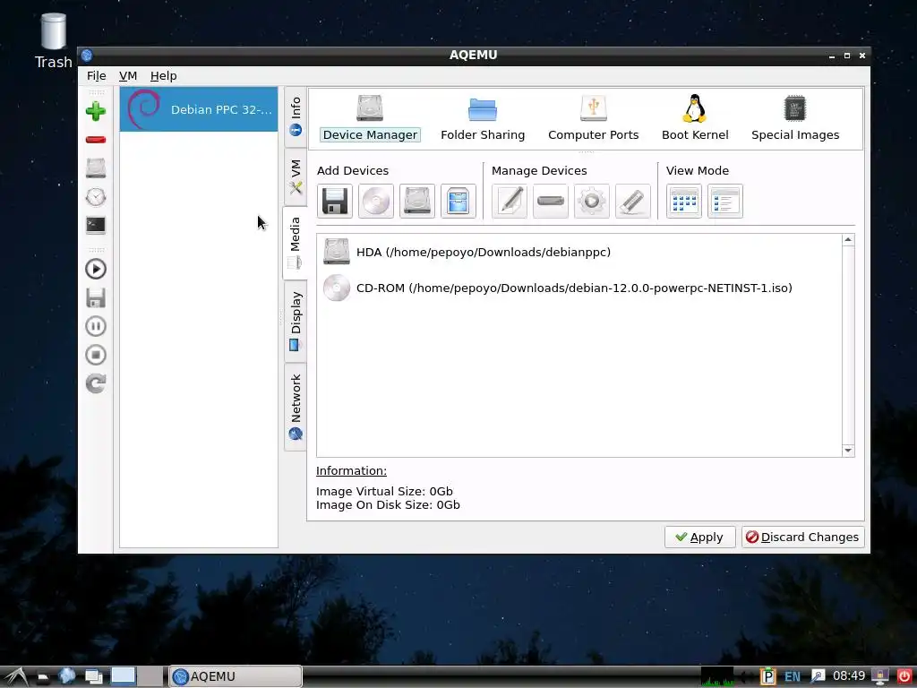Switch to the VM vertical tab

[x=296, y=177]
